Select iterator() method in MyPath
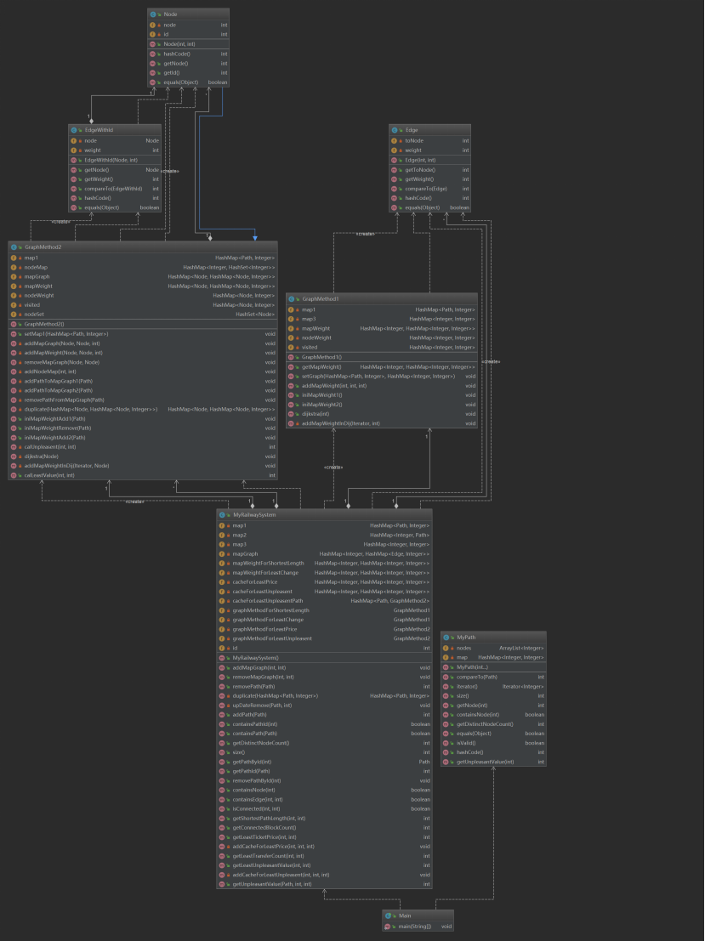Screen dimensions: 705x941 pos(493,687)
